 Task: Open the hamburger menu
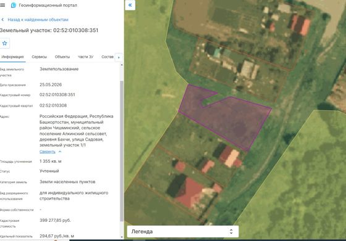[x=2, y=5]
